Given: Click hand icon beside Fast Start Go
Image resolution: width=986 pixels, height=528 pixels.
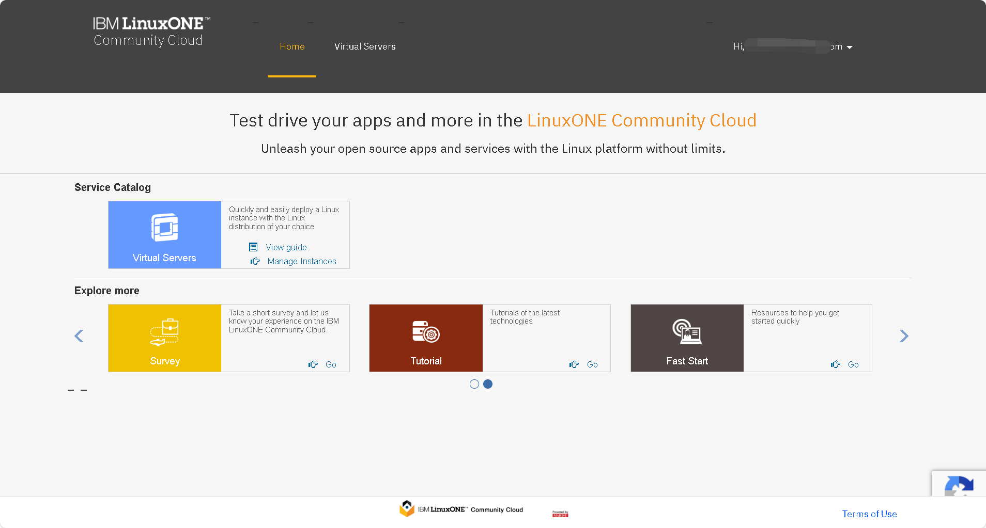Looking at the screenshot, I should 836,364.
